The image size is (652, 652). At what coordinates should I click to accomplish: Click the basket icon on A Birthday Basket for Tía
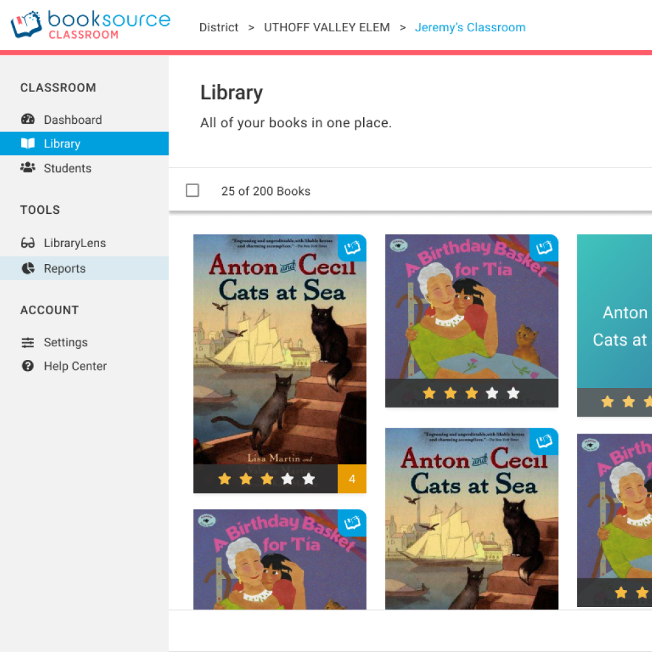(x=544, y=248)
